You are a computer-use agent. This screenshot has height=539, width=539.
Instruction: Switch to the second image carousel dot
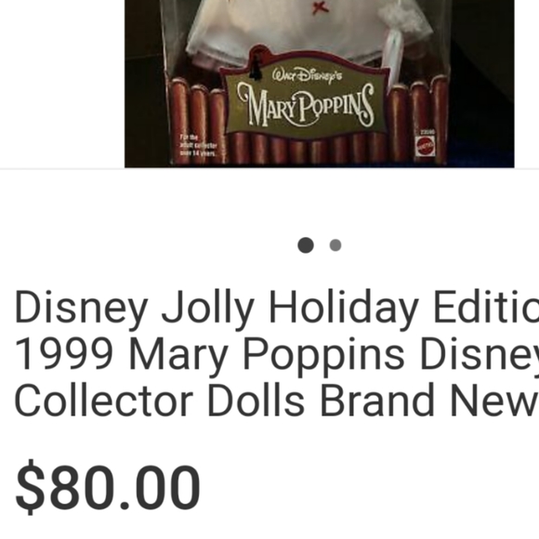335,245
